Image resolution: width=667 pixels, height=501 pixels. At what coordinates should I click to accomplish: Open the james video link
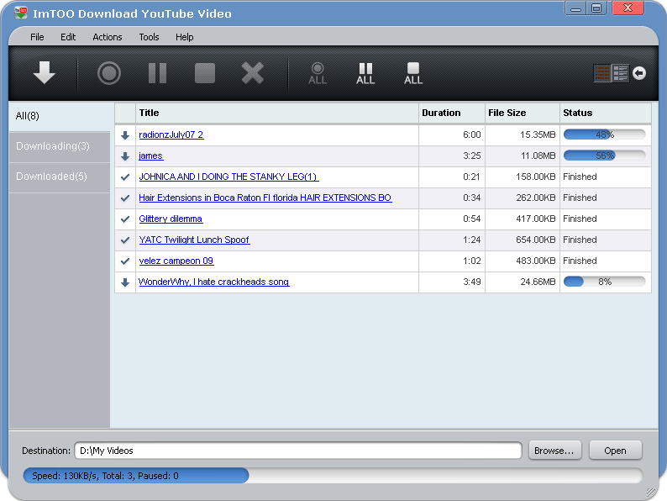click(151, 156)
